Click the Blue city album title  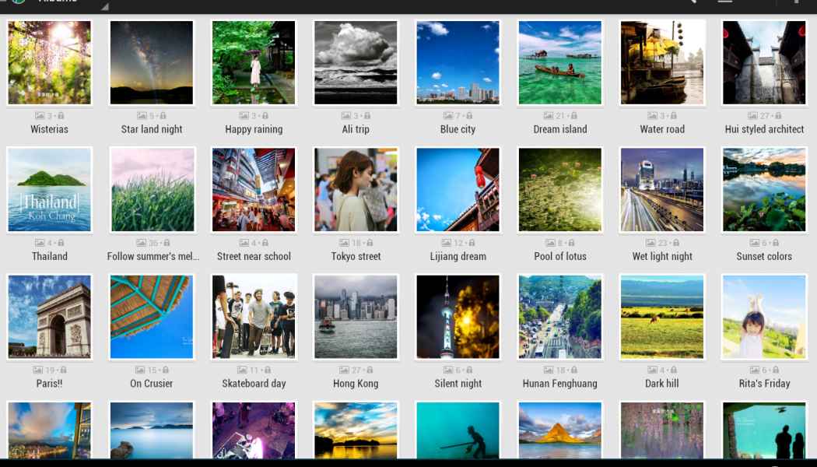[x=458, y=129]
